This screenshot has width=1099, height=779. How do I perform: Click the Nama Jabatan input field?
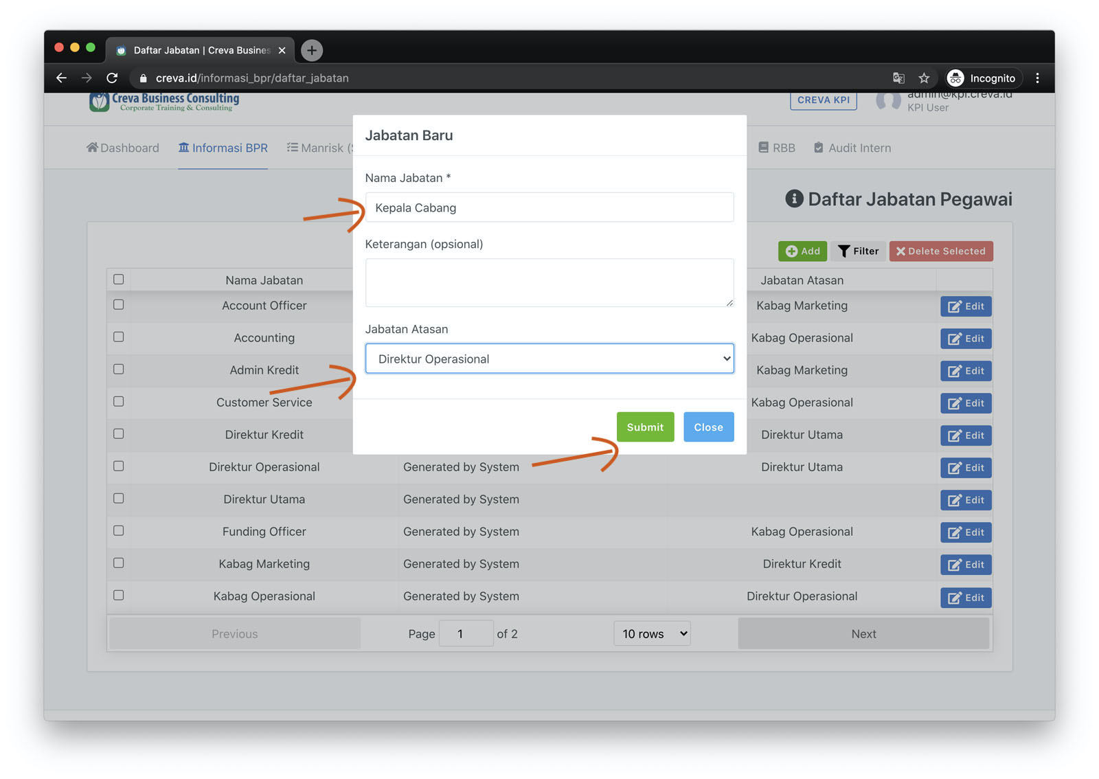(549, 207)
